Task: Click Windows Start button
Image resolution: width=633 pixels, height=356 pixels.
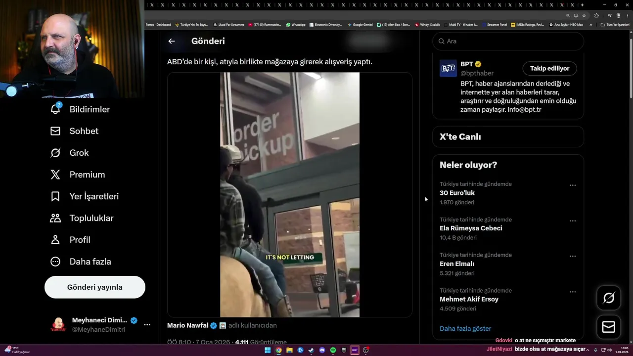Action: click(x=268, y=350)
